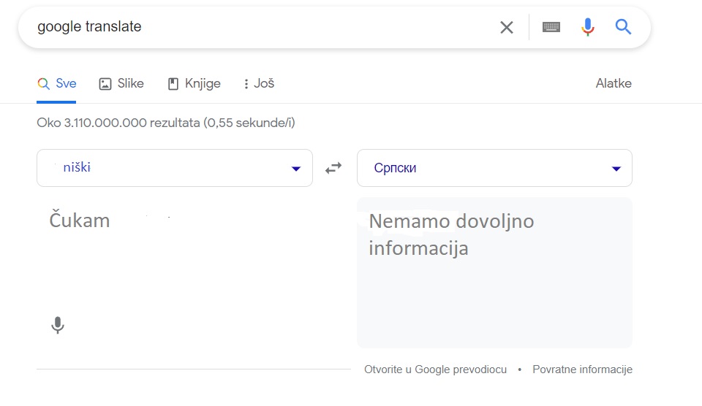Viewport: 702px width, 406px height.
Task: Swap source and target languages
Action: (x=333, y=168)
